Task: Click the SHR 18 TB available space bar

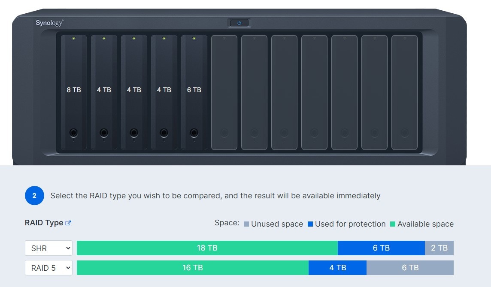Action: (x=207, y=248)
